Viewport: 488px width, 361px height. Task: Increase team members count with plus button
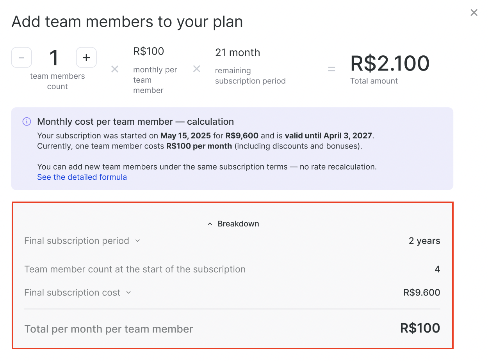coord(86,58)
